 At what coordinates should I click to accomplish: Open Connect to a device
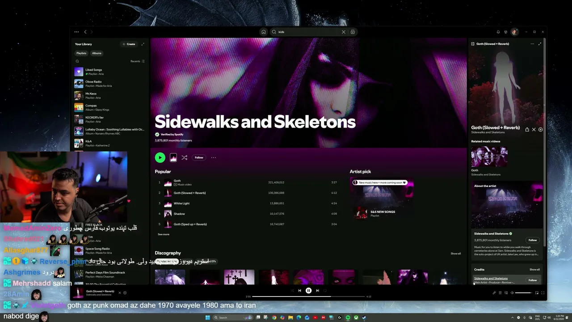pos(506,293)
